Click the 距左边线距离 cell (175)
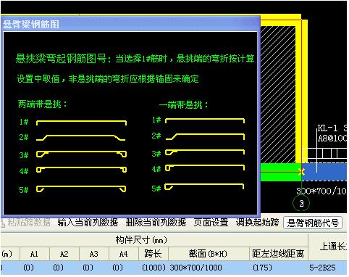The width and height of the screenshot is (349, 277). pyautogui.click(x=262, y=268)
